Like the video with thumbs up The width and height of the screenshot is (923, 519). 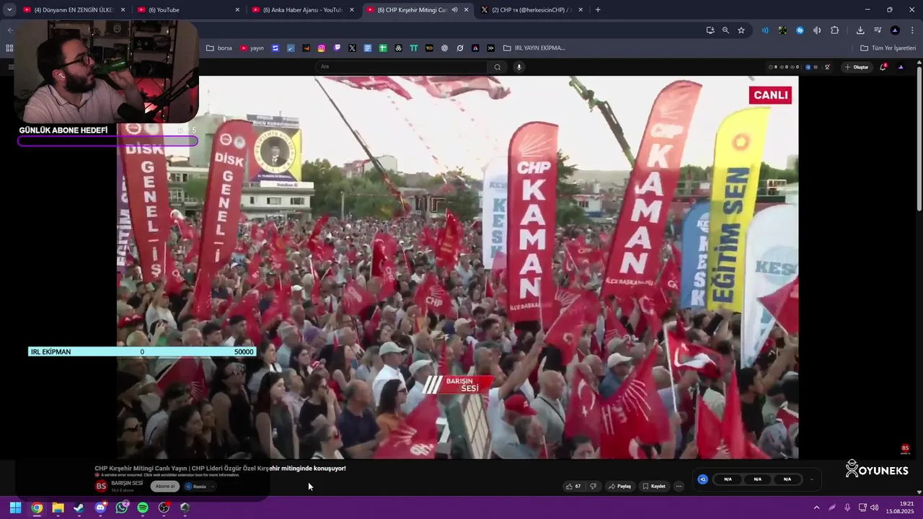(573, 487)
